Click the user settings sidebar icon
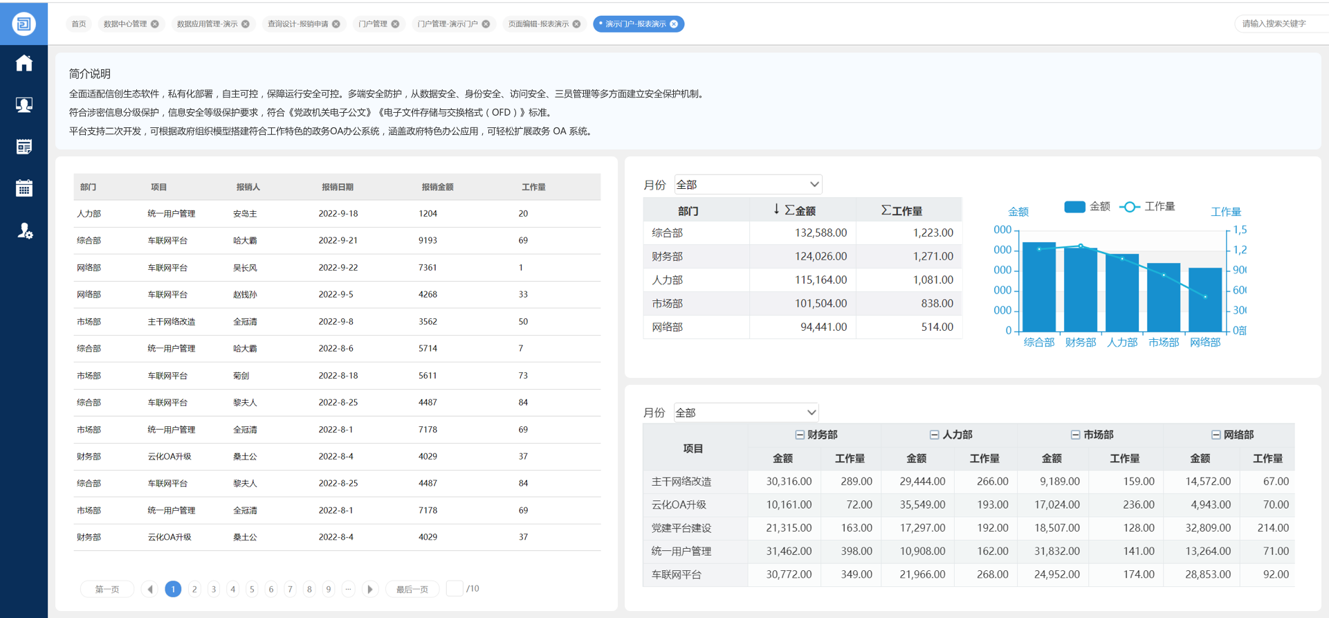The image size is (1329, 618). (x=24, y=231)
